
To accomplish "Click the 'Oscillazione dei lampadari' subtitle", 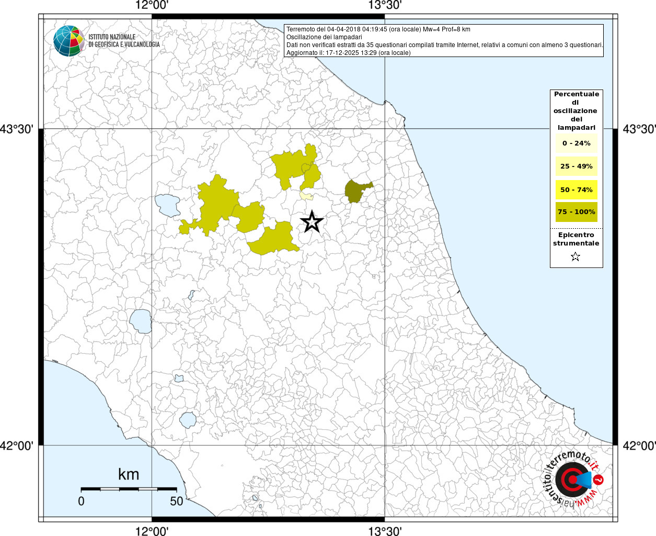I will 324,37.
